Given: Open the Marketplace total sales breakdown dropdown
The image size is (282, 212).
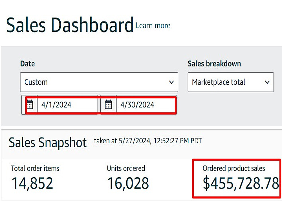Looking at the screenshot, I should click(x=231, y=82).
